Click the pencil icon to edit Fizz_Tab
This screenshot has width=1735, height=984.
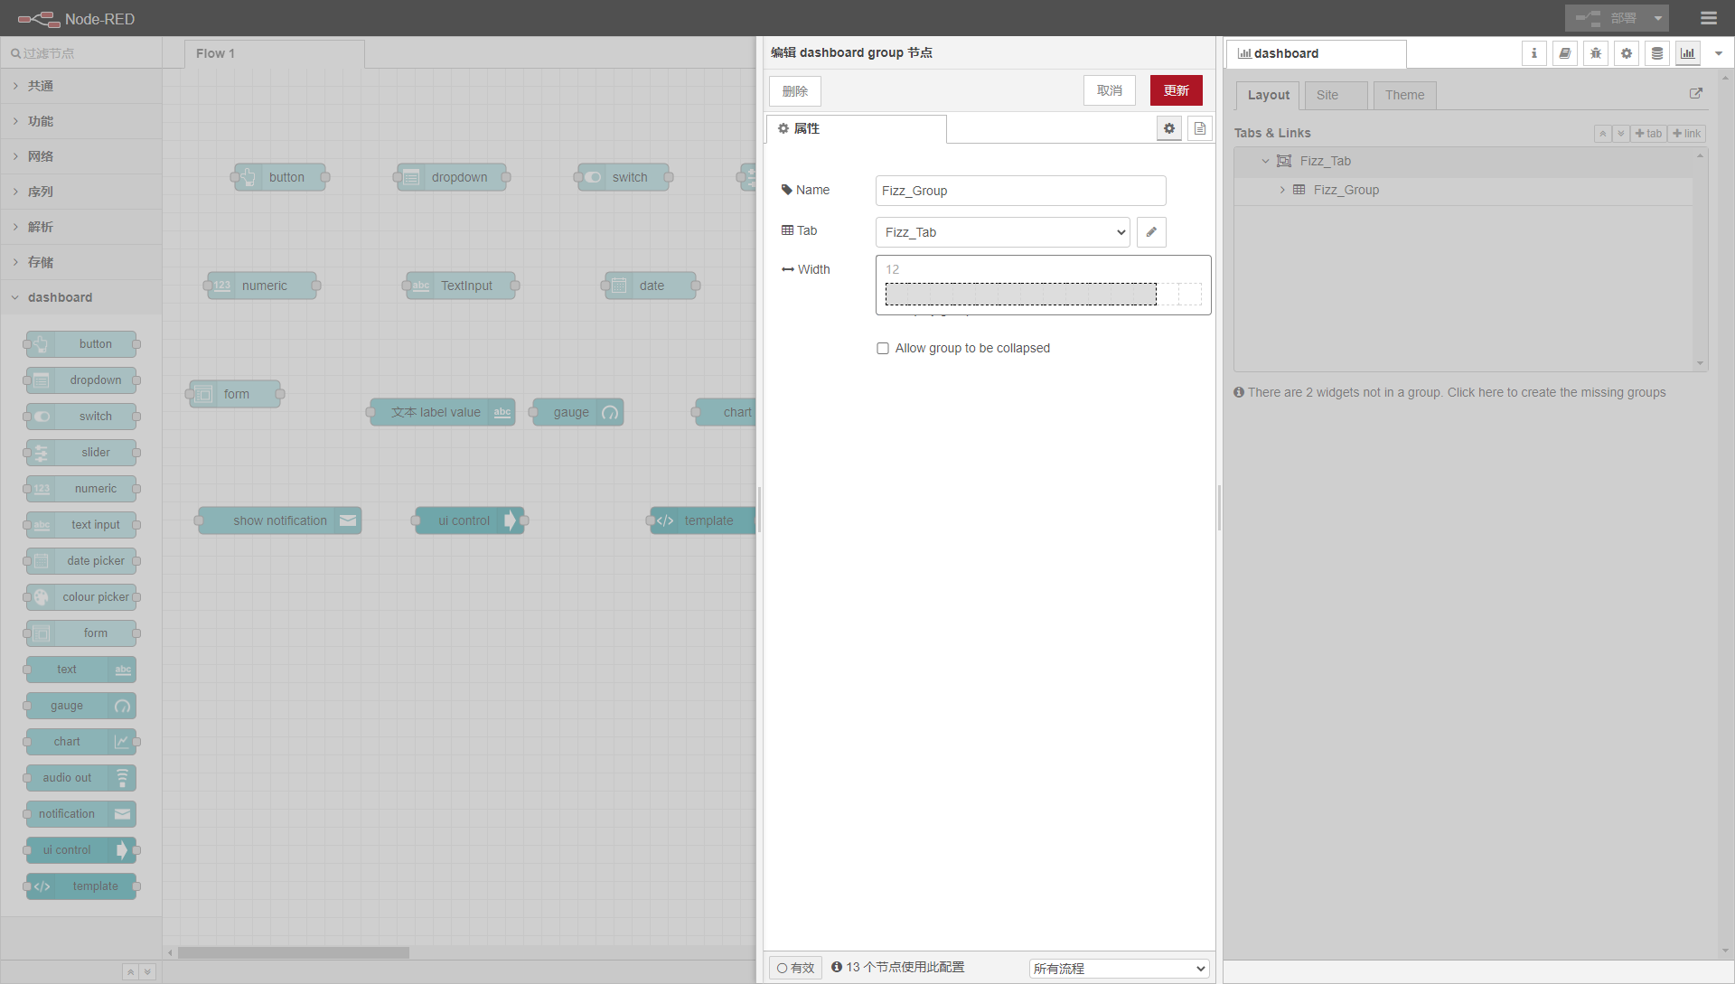[1150, 232]
